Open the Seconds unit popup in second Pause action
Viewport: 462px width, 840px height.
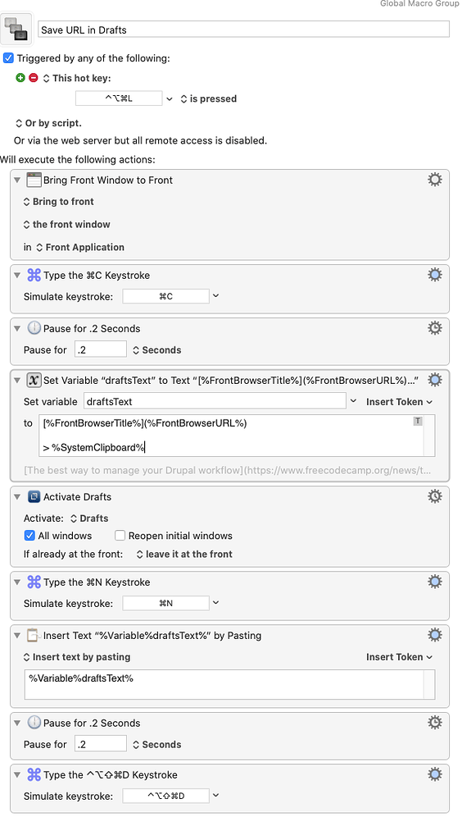pyautogui.click(x=156, y=745)
